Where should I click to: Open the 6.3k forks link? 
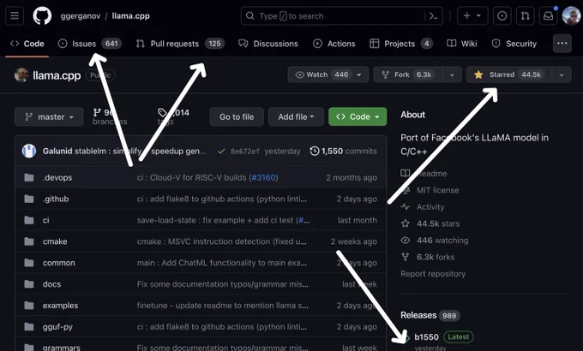(436, 257)
